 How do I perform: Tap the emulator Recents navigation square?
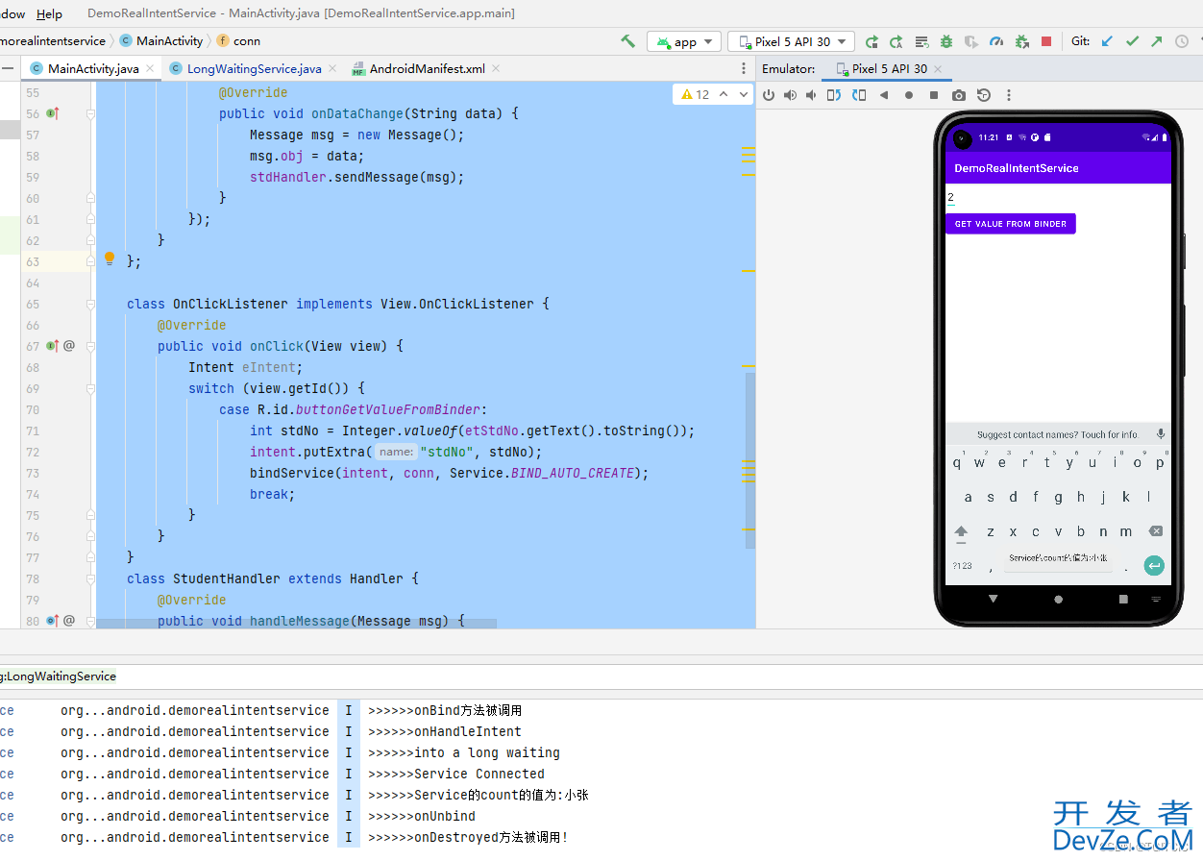1123,599
